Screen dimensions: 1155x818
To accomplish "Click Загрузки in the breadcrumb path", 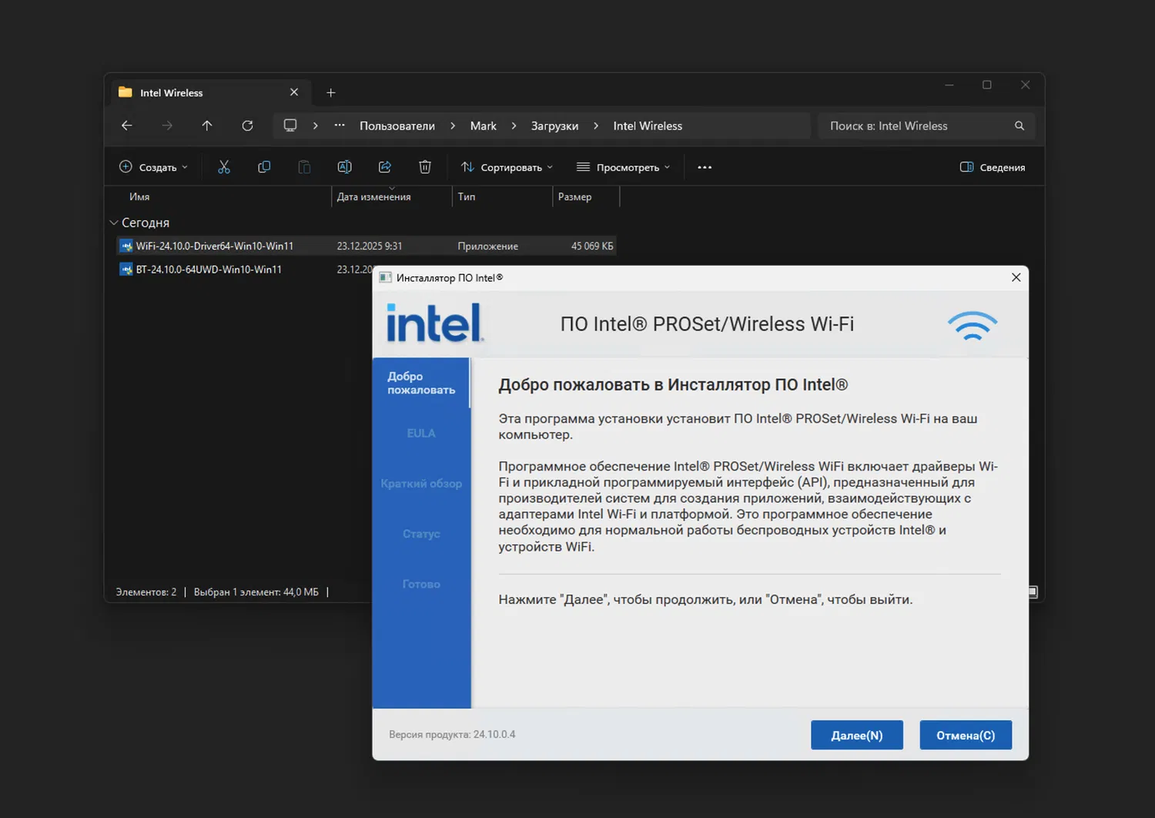I will click(554, 126).
